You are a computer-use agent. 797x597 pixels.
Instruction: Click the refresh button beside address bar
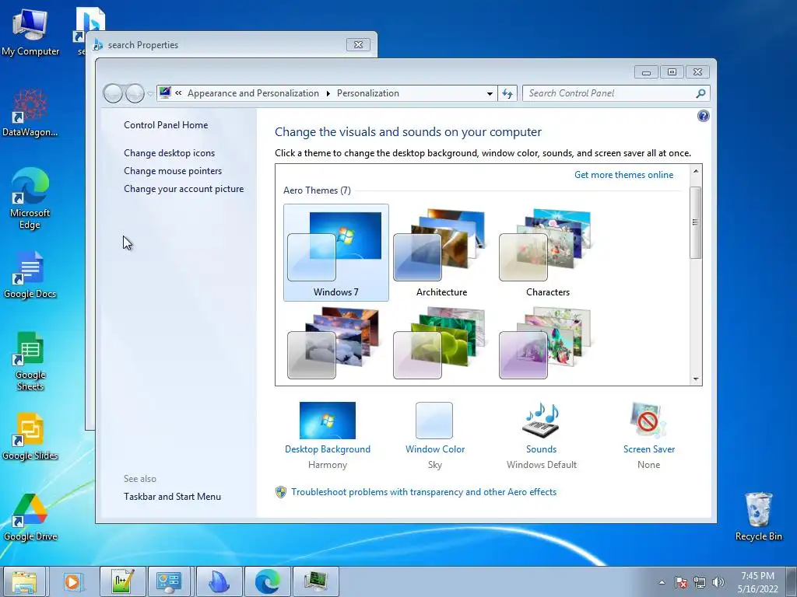507,93
